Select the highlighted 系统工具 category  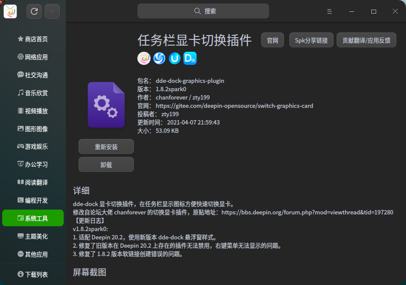point(33,218)
